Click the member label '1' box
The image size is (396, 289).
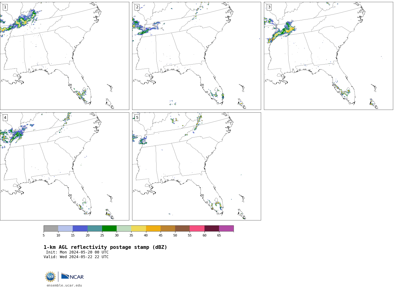pyautogui.click(x=5, y=7)
